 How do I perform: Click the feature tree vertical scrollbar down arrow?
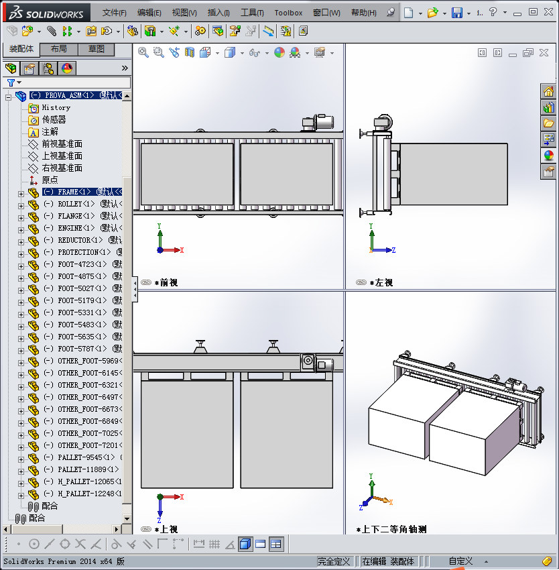click(x=127, y=519)
